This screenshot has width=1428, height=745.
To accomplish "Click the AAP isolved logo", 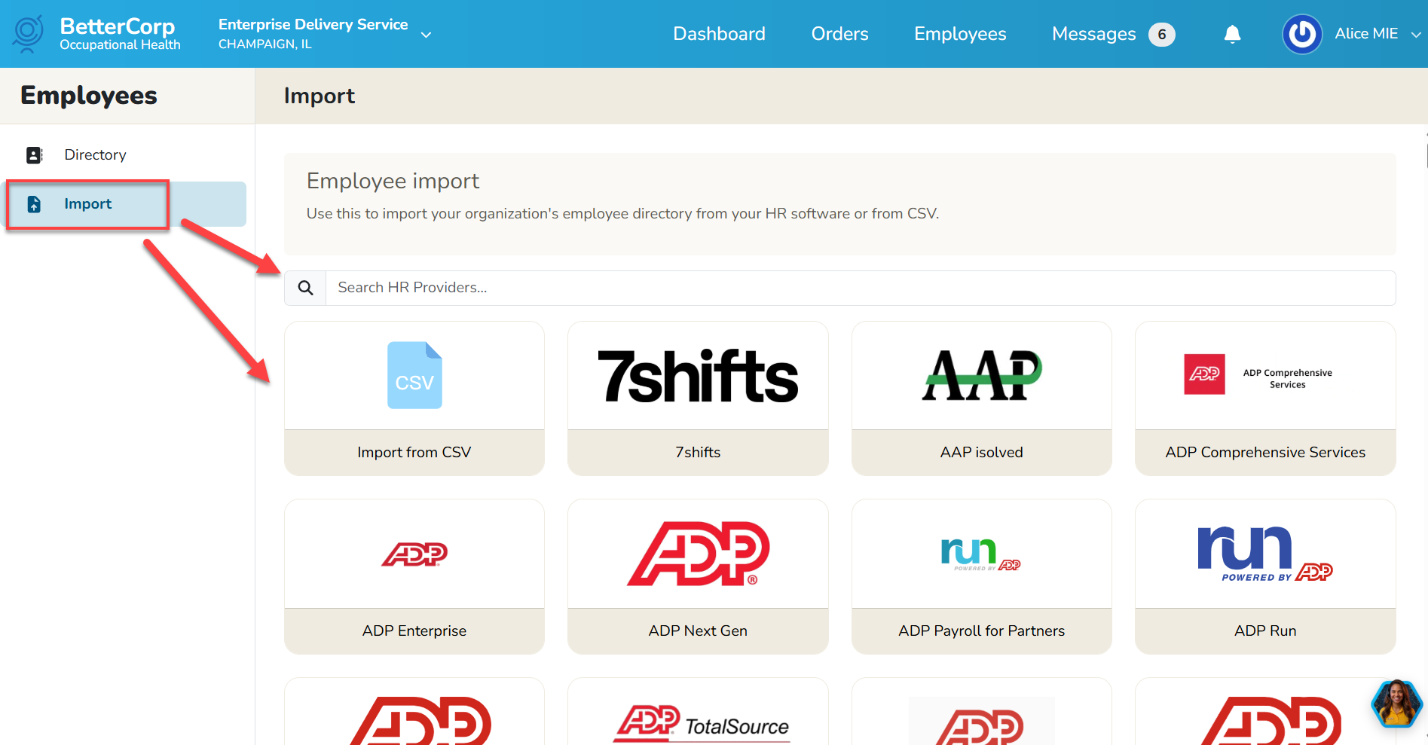I will click(x=982, y=375).
